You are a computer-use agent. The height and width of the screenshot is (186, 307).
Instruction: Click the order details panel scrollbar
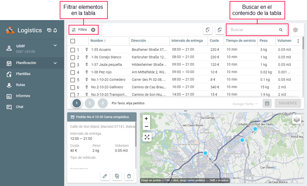pos(136,135)
